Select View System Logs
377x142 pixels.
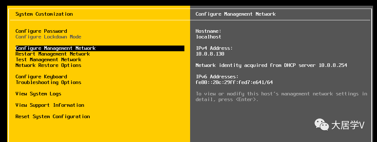39,94
